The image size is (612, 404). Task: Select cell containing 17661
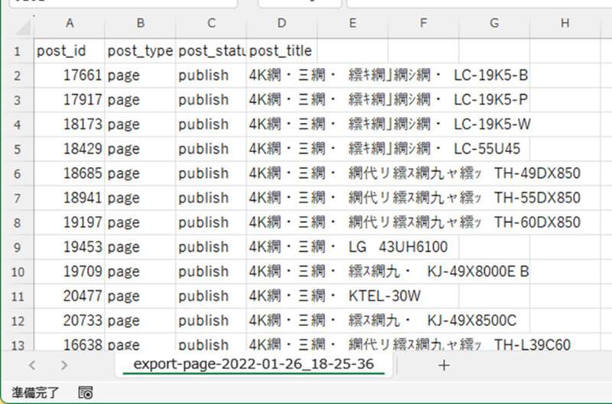70,75
